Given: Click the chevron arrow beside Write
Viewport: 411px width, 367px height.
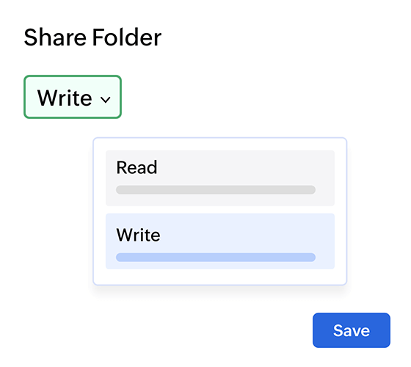Looking at the screenshot, I should click(106, 100).
